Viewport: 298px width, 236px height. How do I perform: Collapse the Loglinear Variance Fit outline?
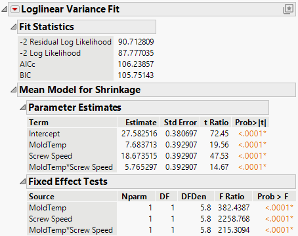5,9
